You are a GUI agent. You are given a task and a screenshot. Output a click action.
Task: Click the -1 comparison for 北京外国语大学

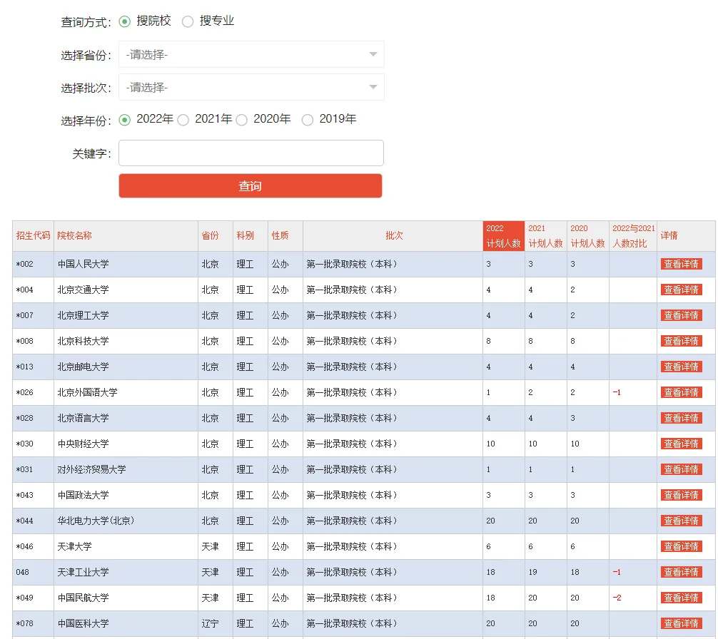tap(617, 392)
